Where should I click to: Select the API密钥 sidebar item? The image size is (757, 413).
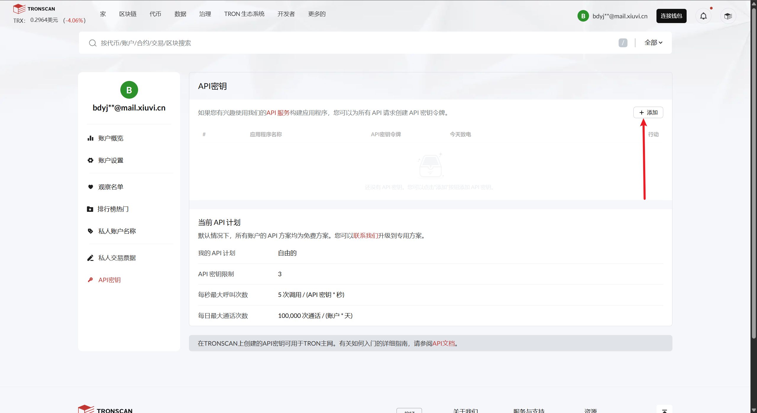(x=109, y=280)
